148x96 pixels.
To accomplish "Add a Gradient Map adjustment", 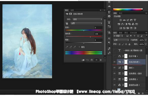I will 135,28.
